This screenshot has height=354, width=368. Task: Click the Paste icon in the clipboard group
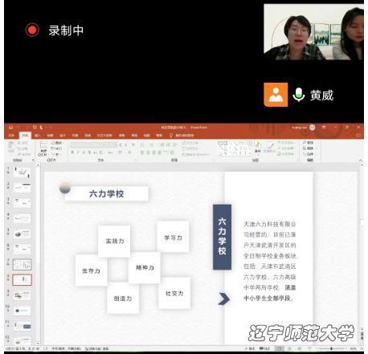coord(11,148)
